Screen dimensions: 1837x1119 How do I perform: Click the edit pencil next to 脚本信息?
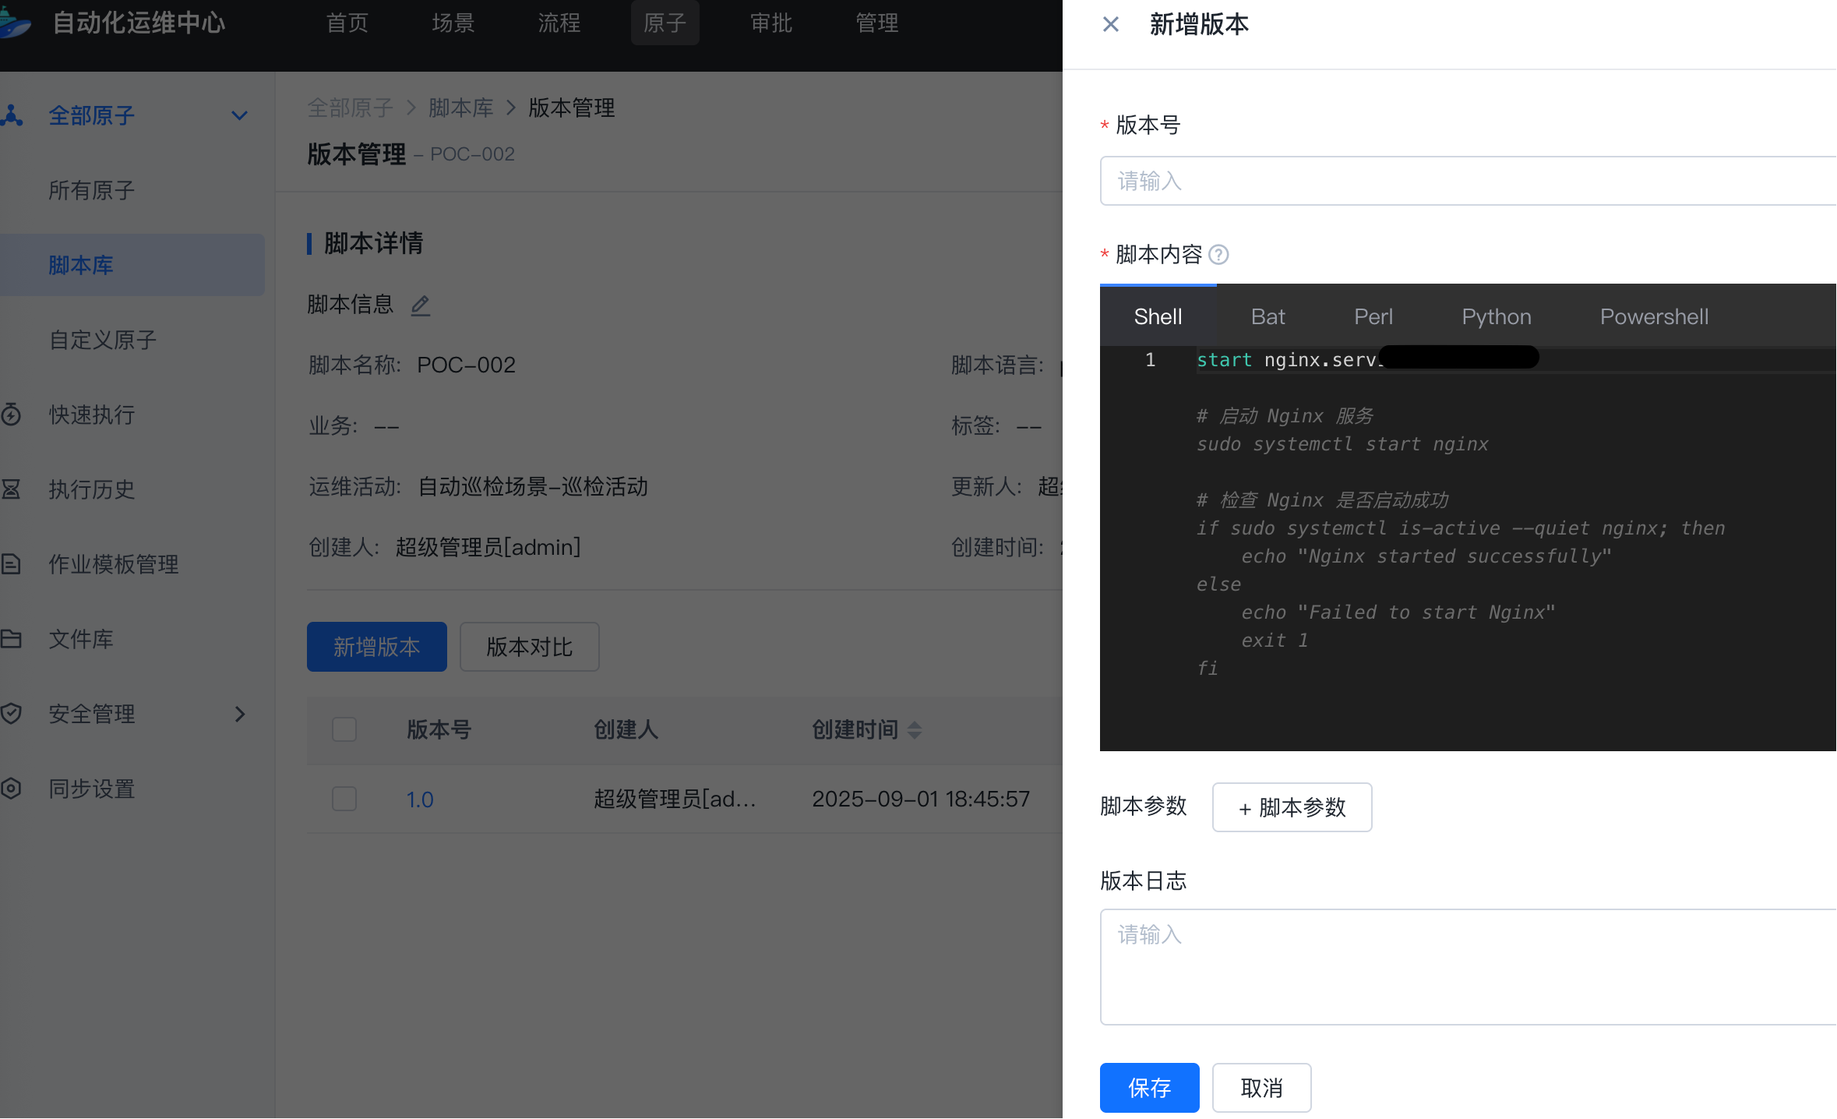point(421,305)
